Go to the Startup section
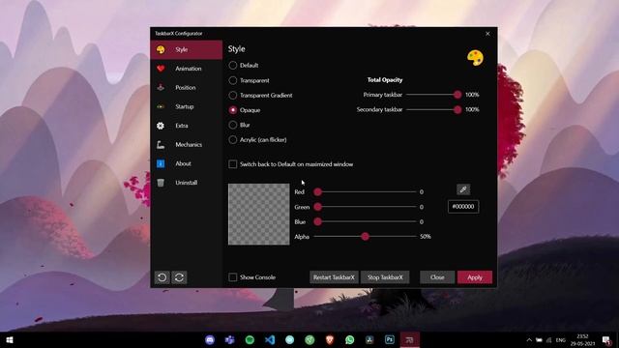 click(186, 106)
